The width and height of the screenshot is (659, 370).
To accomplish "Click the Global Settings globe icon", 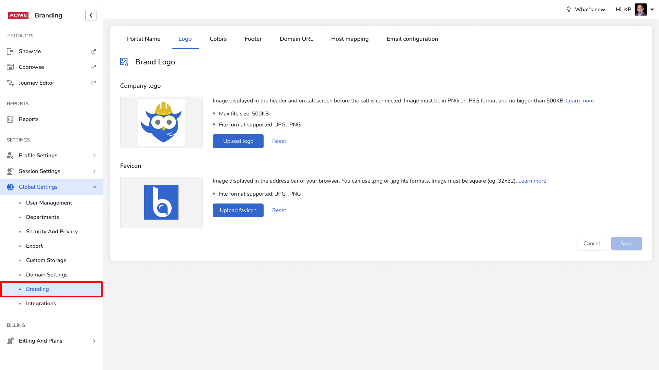I will point(10,187).
